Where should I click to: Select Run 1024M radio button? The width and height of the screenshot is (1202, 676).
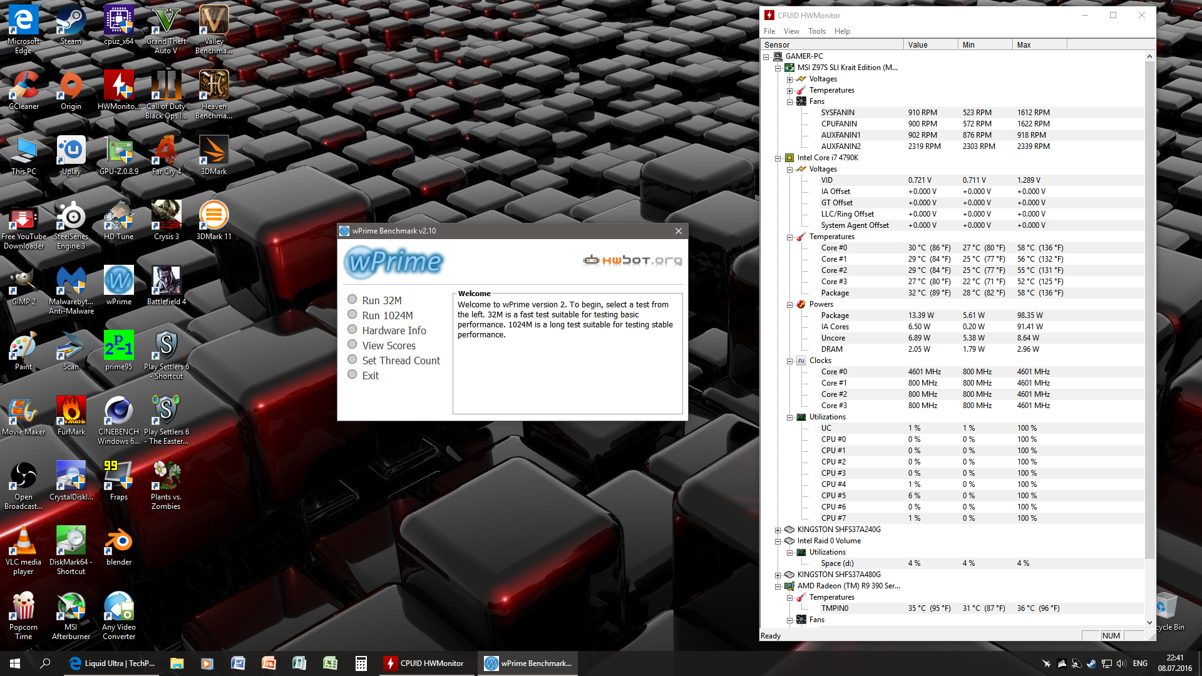tap(352, 315)
